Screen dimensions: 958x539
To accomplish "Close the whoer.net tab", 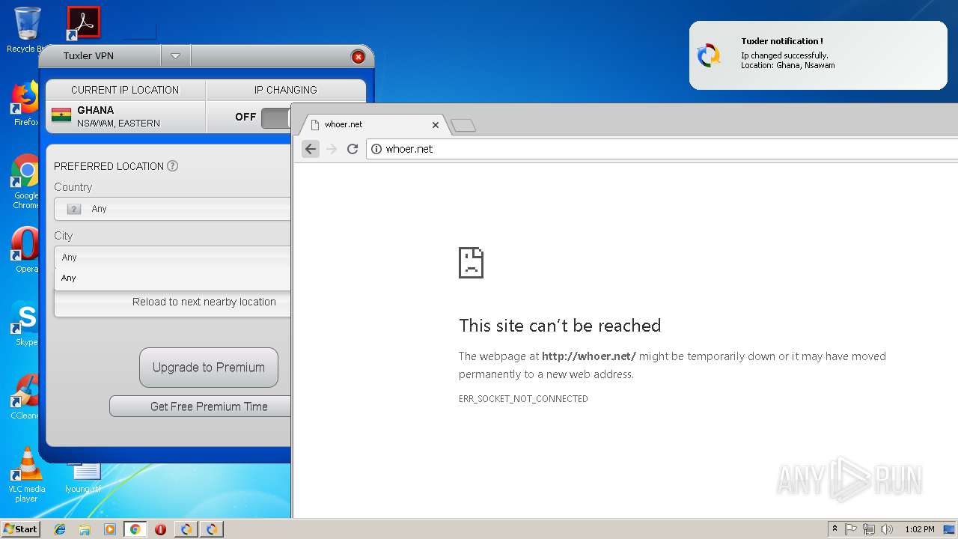I will pyautogui.click(x=435, y=125).
